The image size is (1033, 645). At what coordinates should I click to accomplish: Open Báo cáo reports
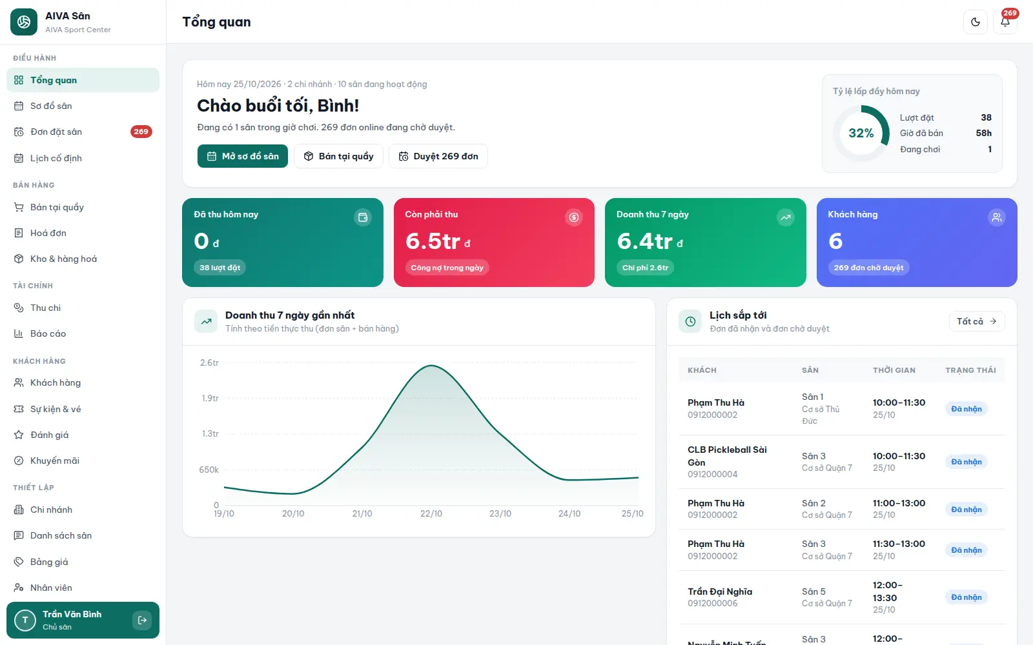[83, 333]
